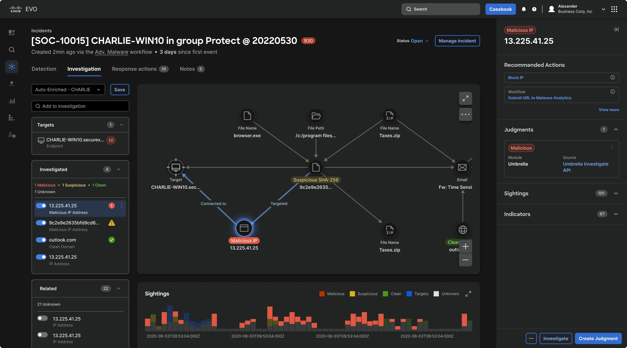This screenshot has width=627, height=348.
Task: Open the search icon in left sidebar
Action: (x=12, y=50)
